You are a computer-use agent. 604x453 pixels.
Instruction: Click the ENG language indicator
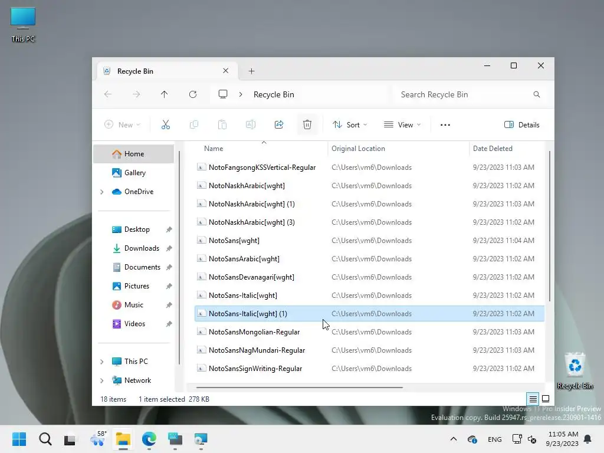[x=495, y=439]
